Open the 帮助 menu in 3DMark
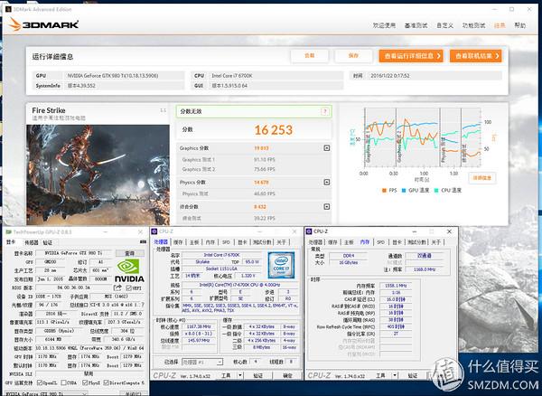 pos(520,25)
